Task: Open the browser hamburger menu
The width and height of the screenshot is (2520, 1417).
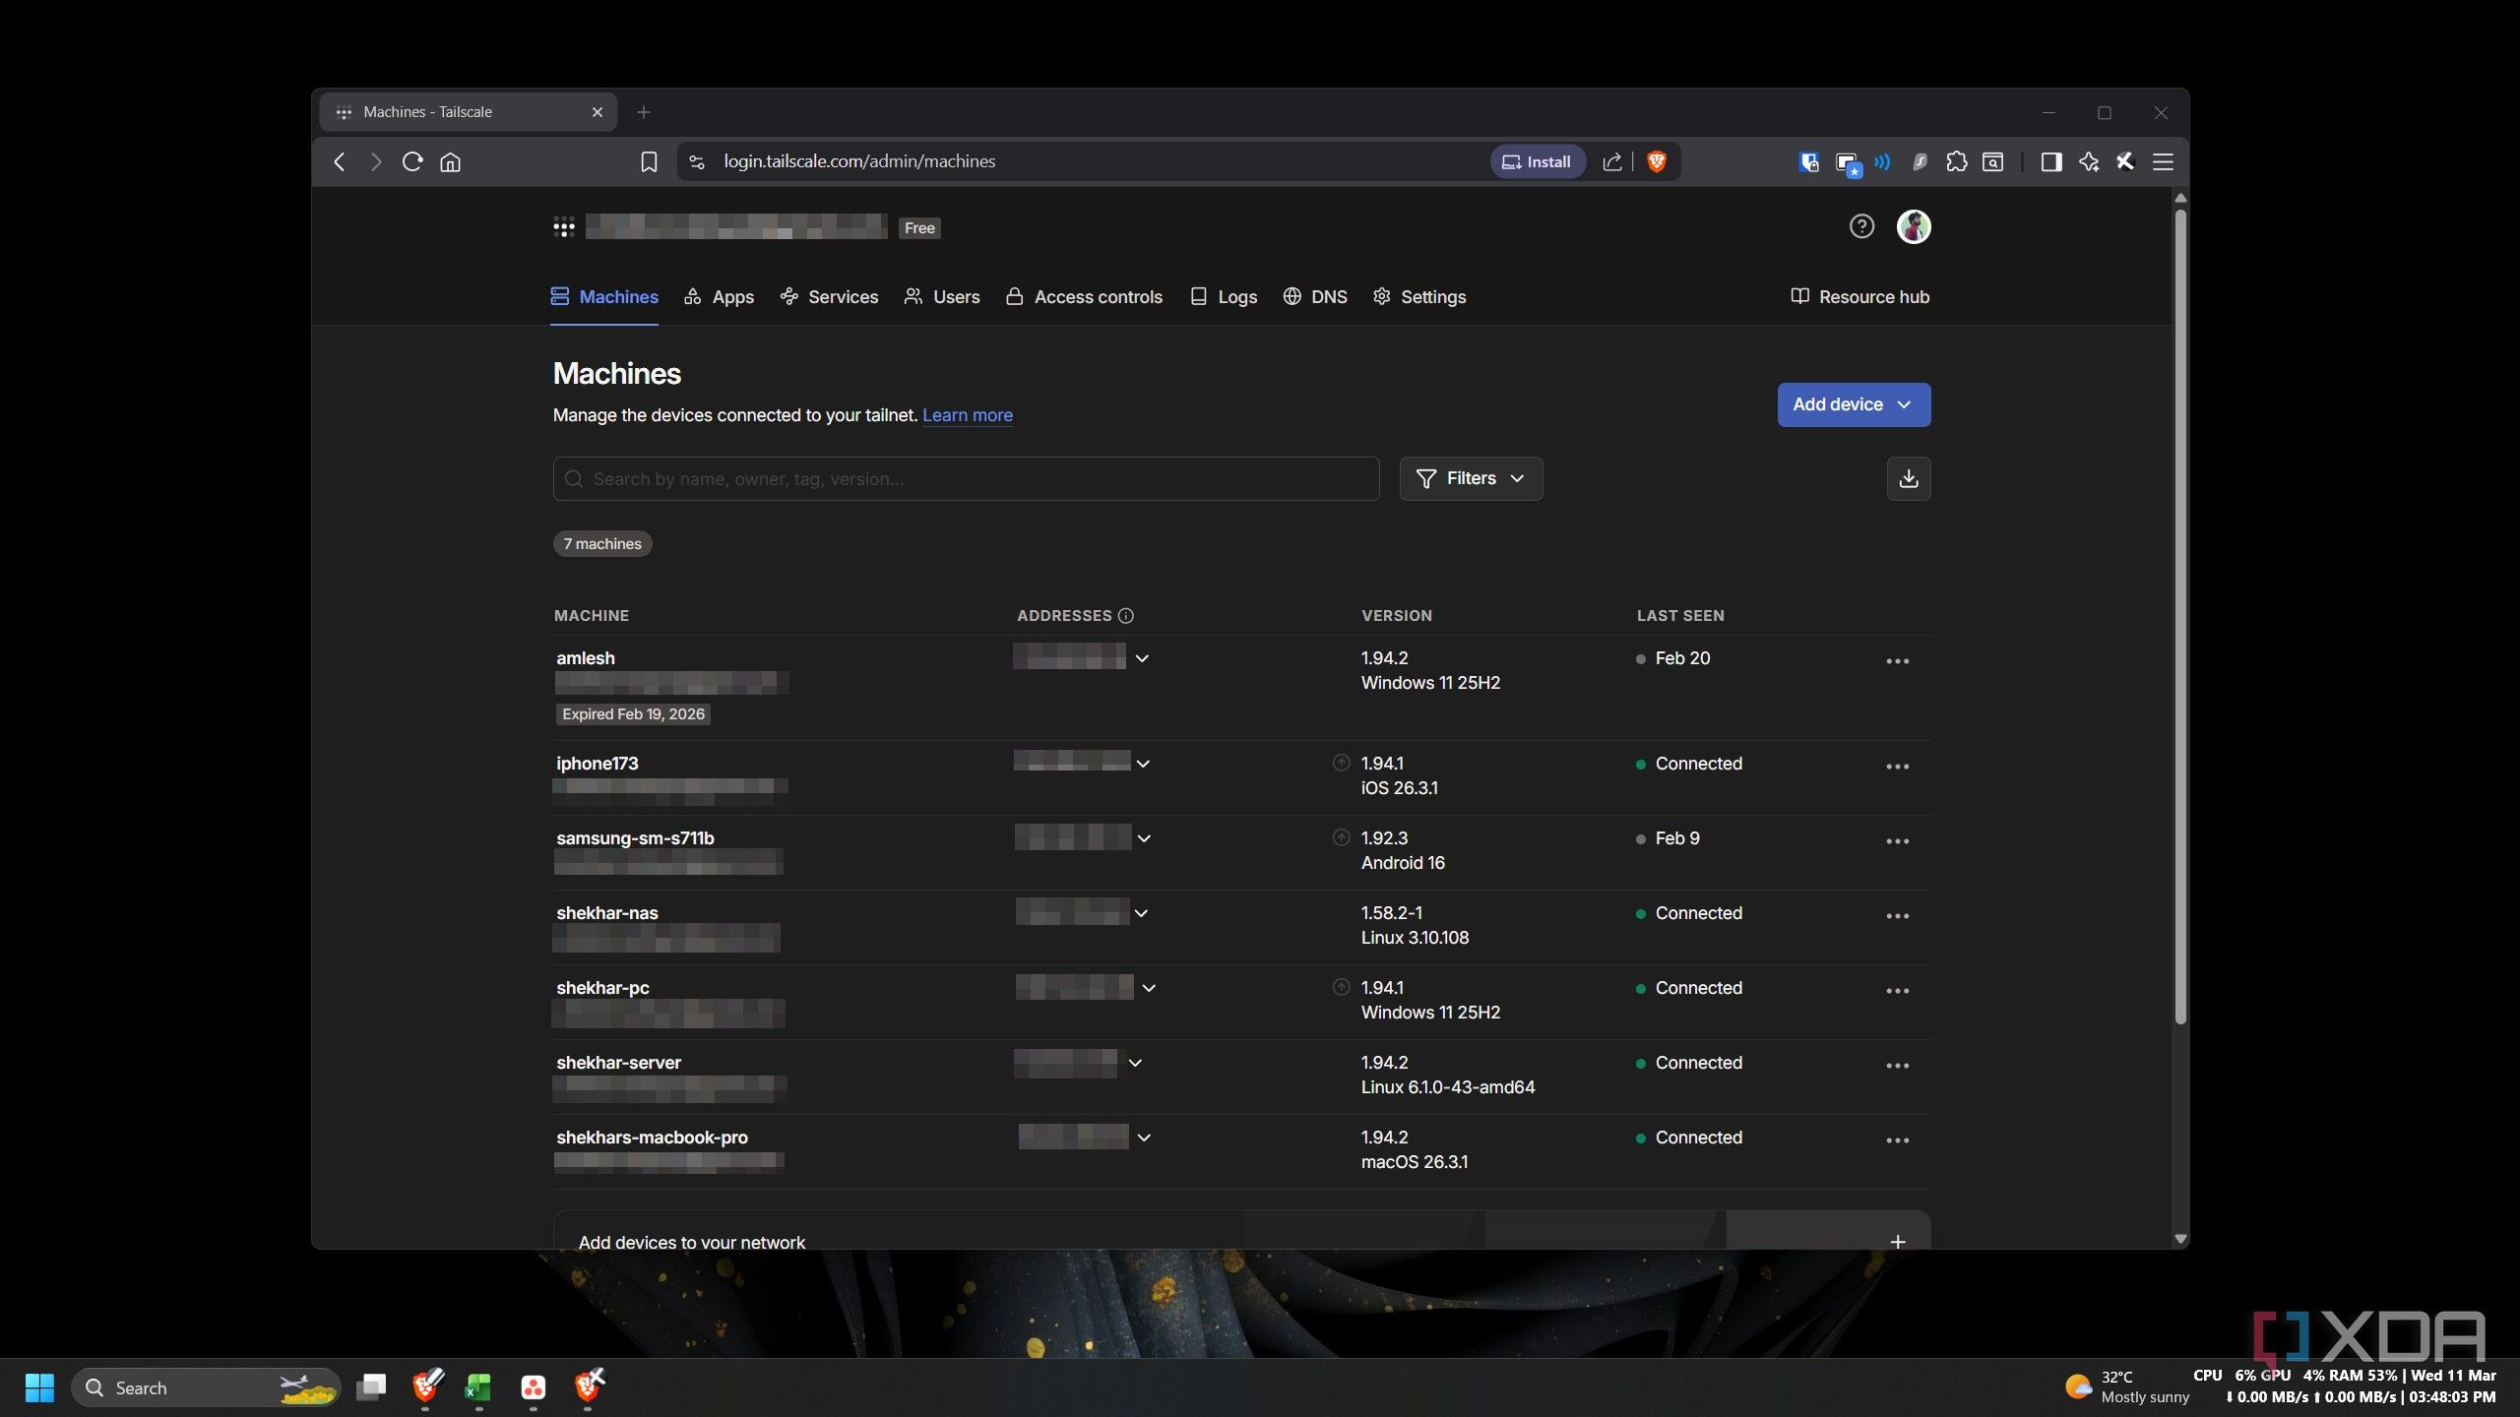Action: pos(2163,162)
